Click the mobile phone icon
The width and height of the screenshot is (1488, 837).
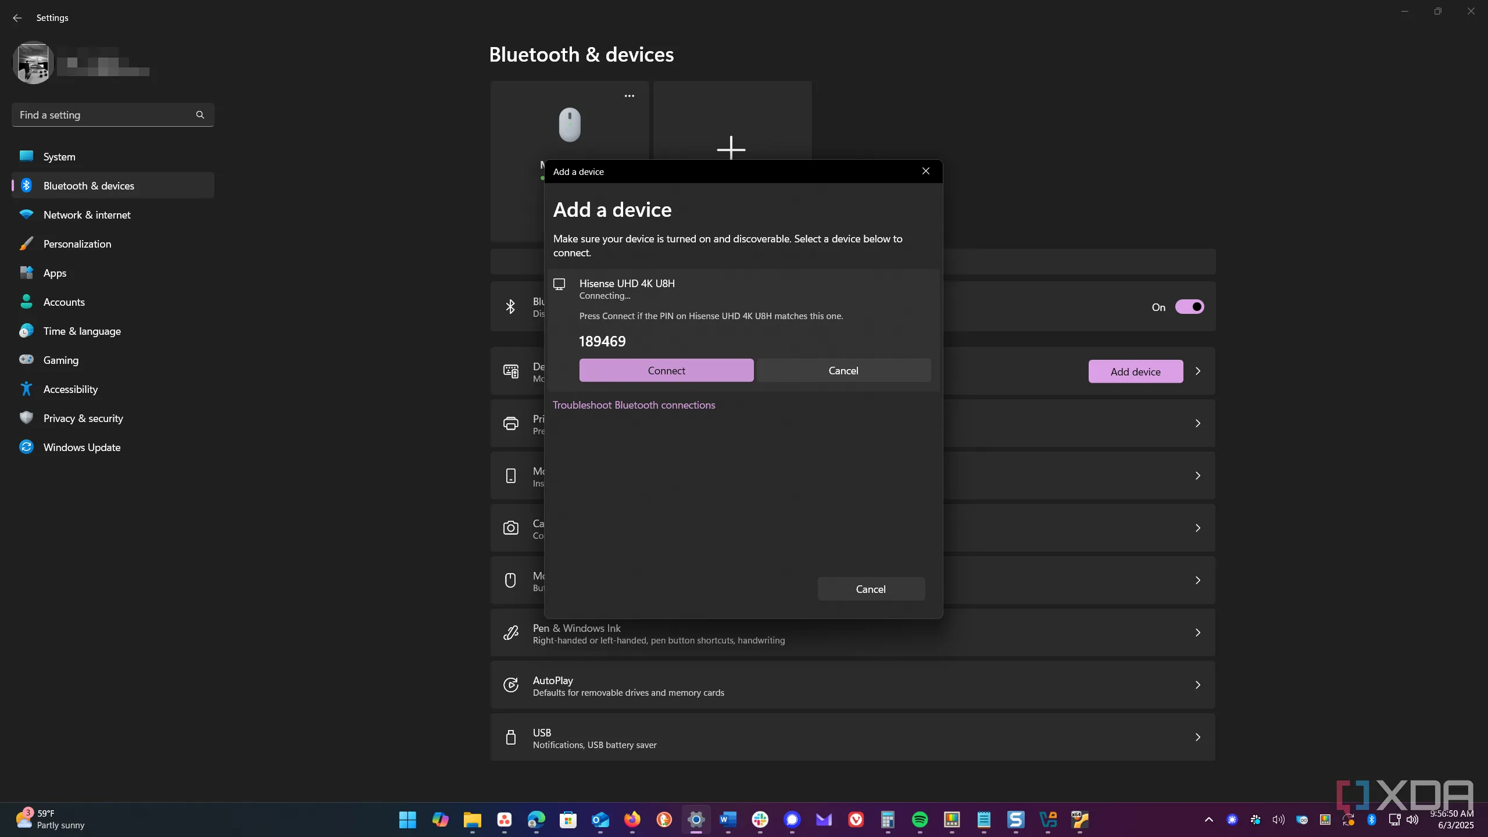[x=511, y=475]
